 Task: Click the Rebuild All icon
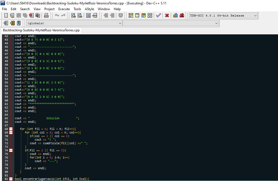click(x=150, y=16)
